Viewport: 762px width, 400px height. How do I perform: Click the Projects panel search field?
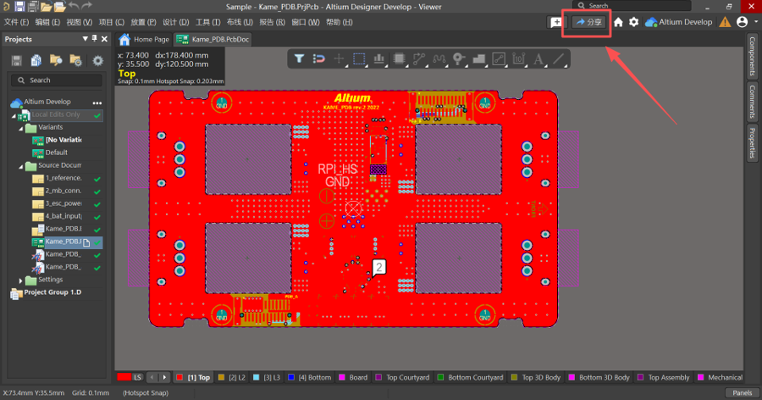click(x=57, y=81)
